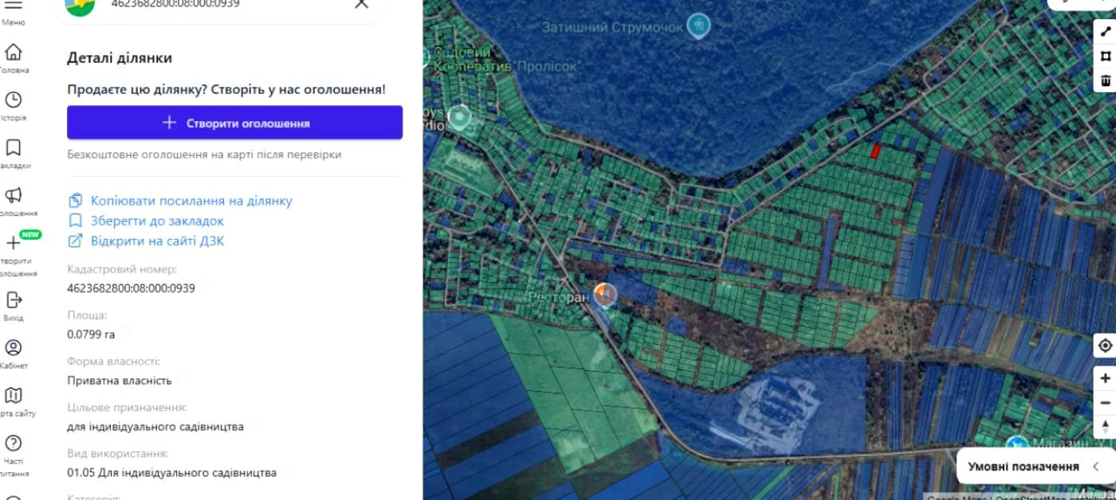
Task: Click 01.05 Для індивідуального садівництва text
Action: tap(171, 473)
